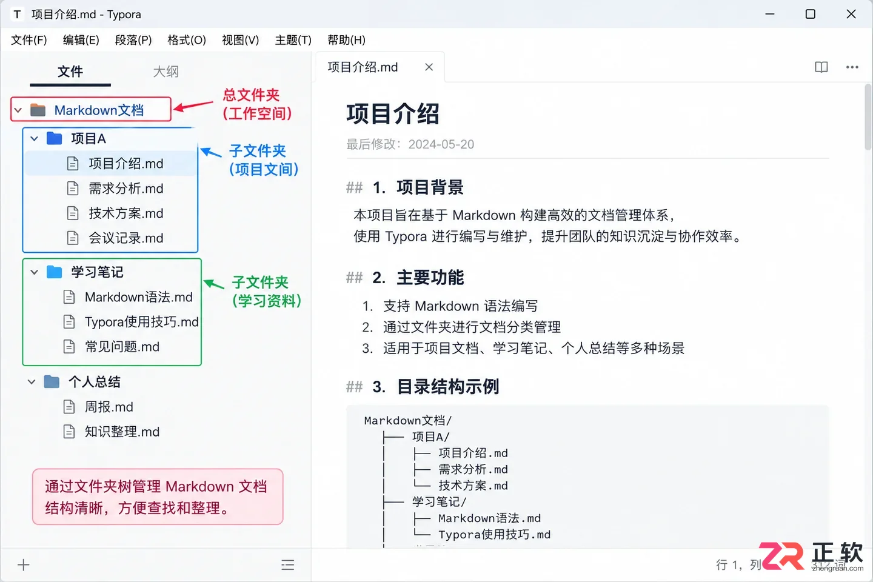Click the Markdown文档 root folder icon
This screenshot has width=873, height=582.
(38, 110)
